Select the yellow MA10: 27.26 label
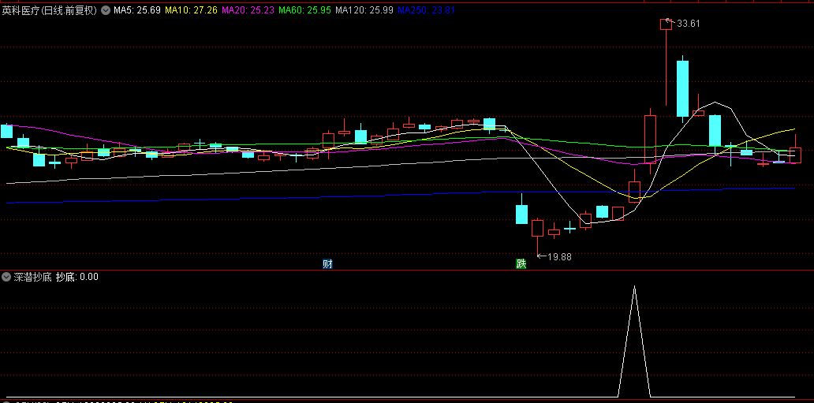Viewport: 814px width, 403px height. point(191,10)
